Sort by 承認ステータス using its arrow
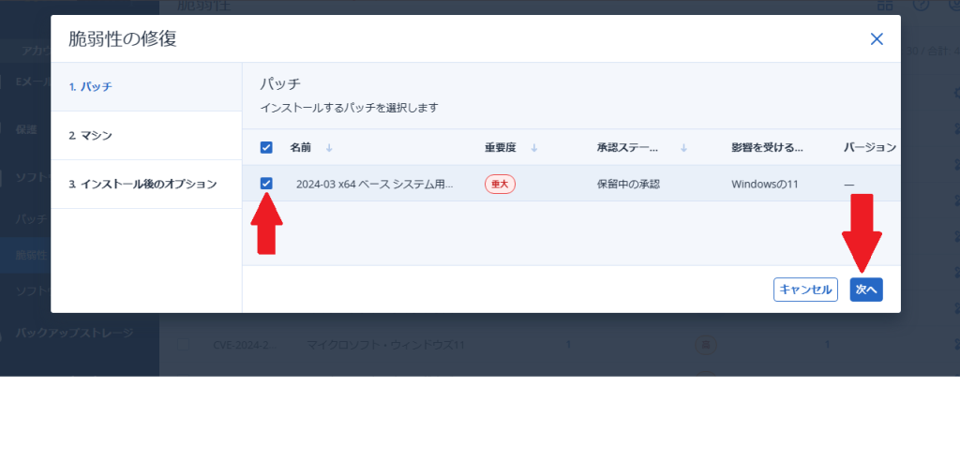This screenshot has width=960, height=476. tap(683, 147)
